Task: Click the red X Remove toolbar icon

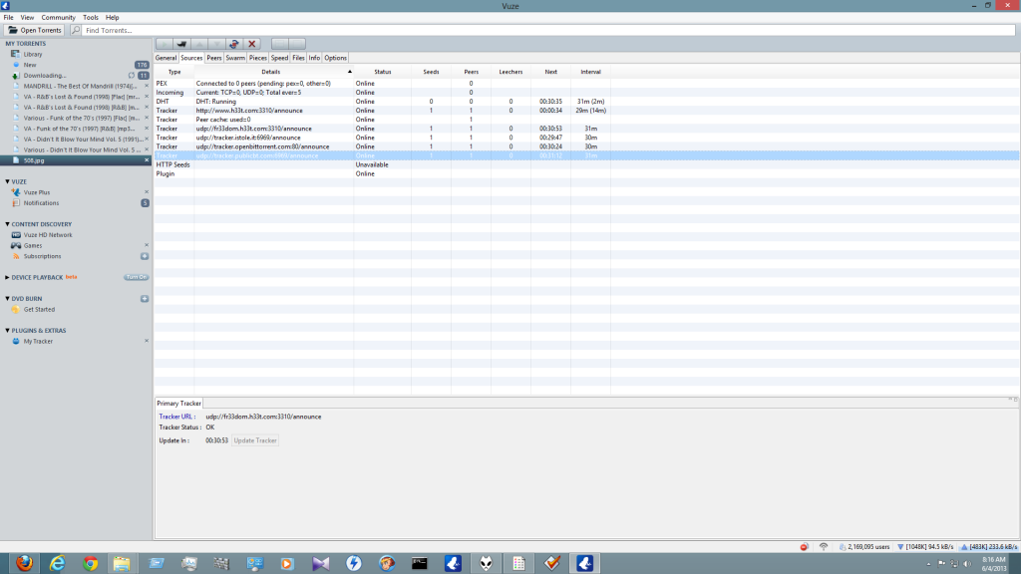Action: click(252, 44)
